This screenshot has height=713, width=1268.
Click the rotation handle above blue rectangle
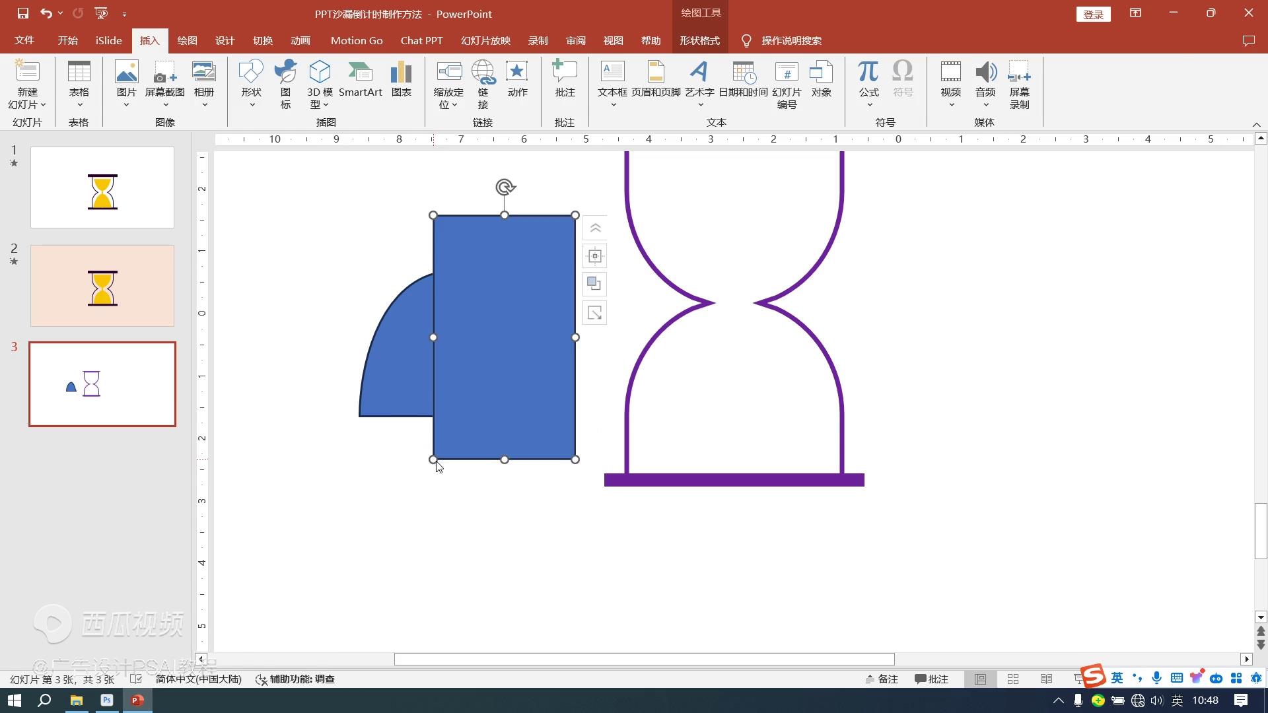pyautogui.click(x=505, y=187)
